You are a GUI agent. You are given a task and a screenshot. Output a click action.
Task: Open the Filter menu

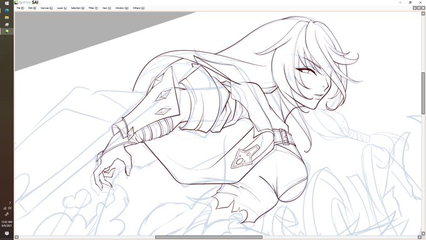(93, 8)
